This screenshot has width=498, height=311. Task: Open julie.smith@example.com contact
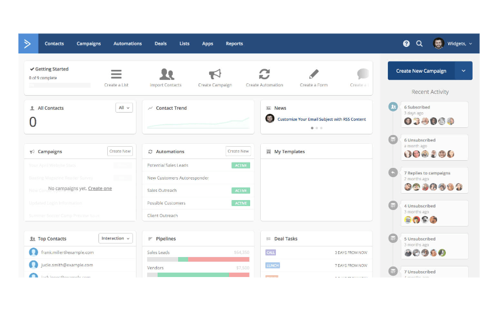pyautogui.click(x=67, y=265)
